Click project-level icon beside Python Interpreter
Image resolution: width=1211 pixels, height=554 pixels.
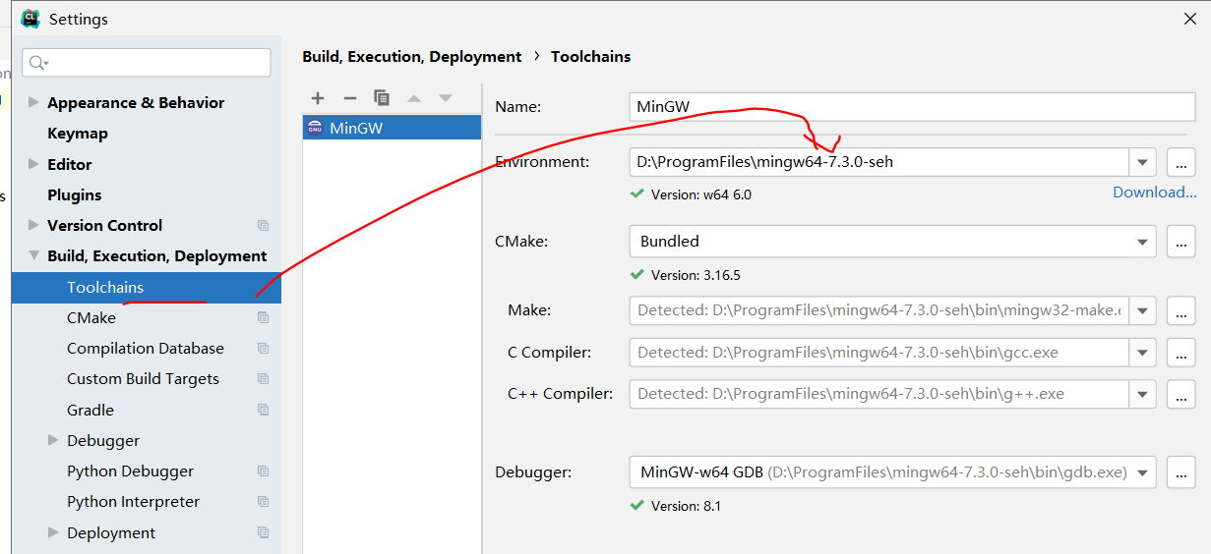pyautogui.click(x=263, y=502)
